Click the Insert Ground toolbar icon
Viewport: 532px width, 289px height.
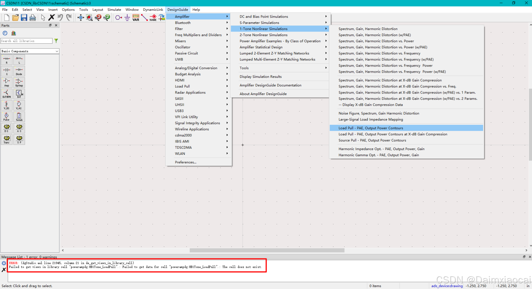click(127, 17)
